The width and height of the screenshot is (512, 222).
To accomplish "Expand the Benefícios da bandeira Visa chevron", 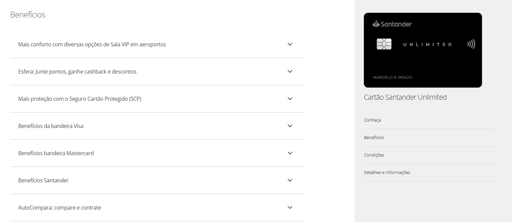I will [290, 126].
